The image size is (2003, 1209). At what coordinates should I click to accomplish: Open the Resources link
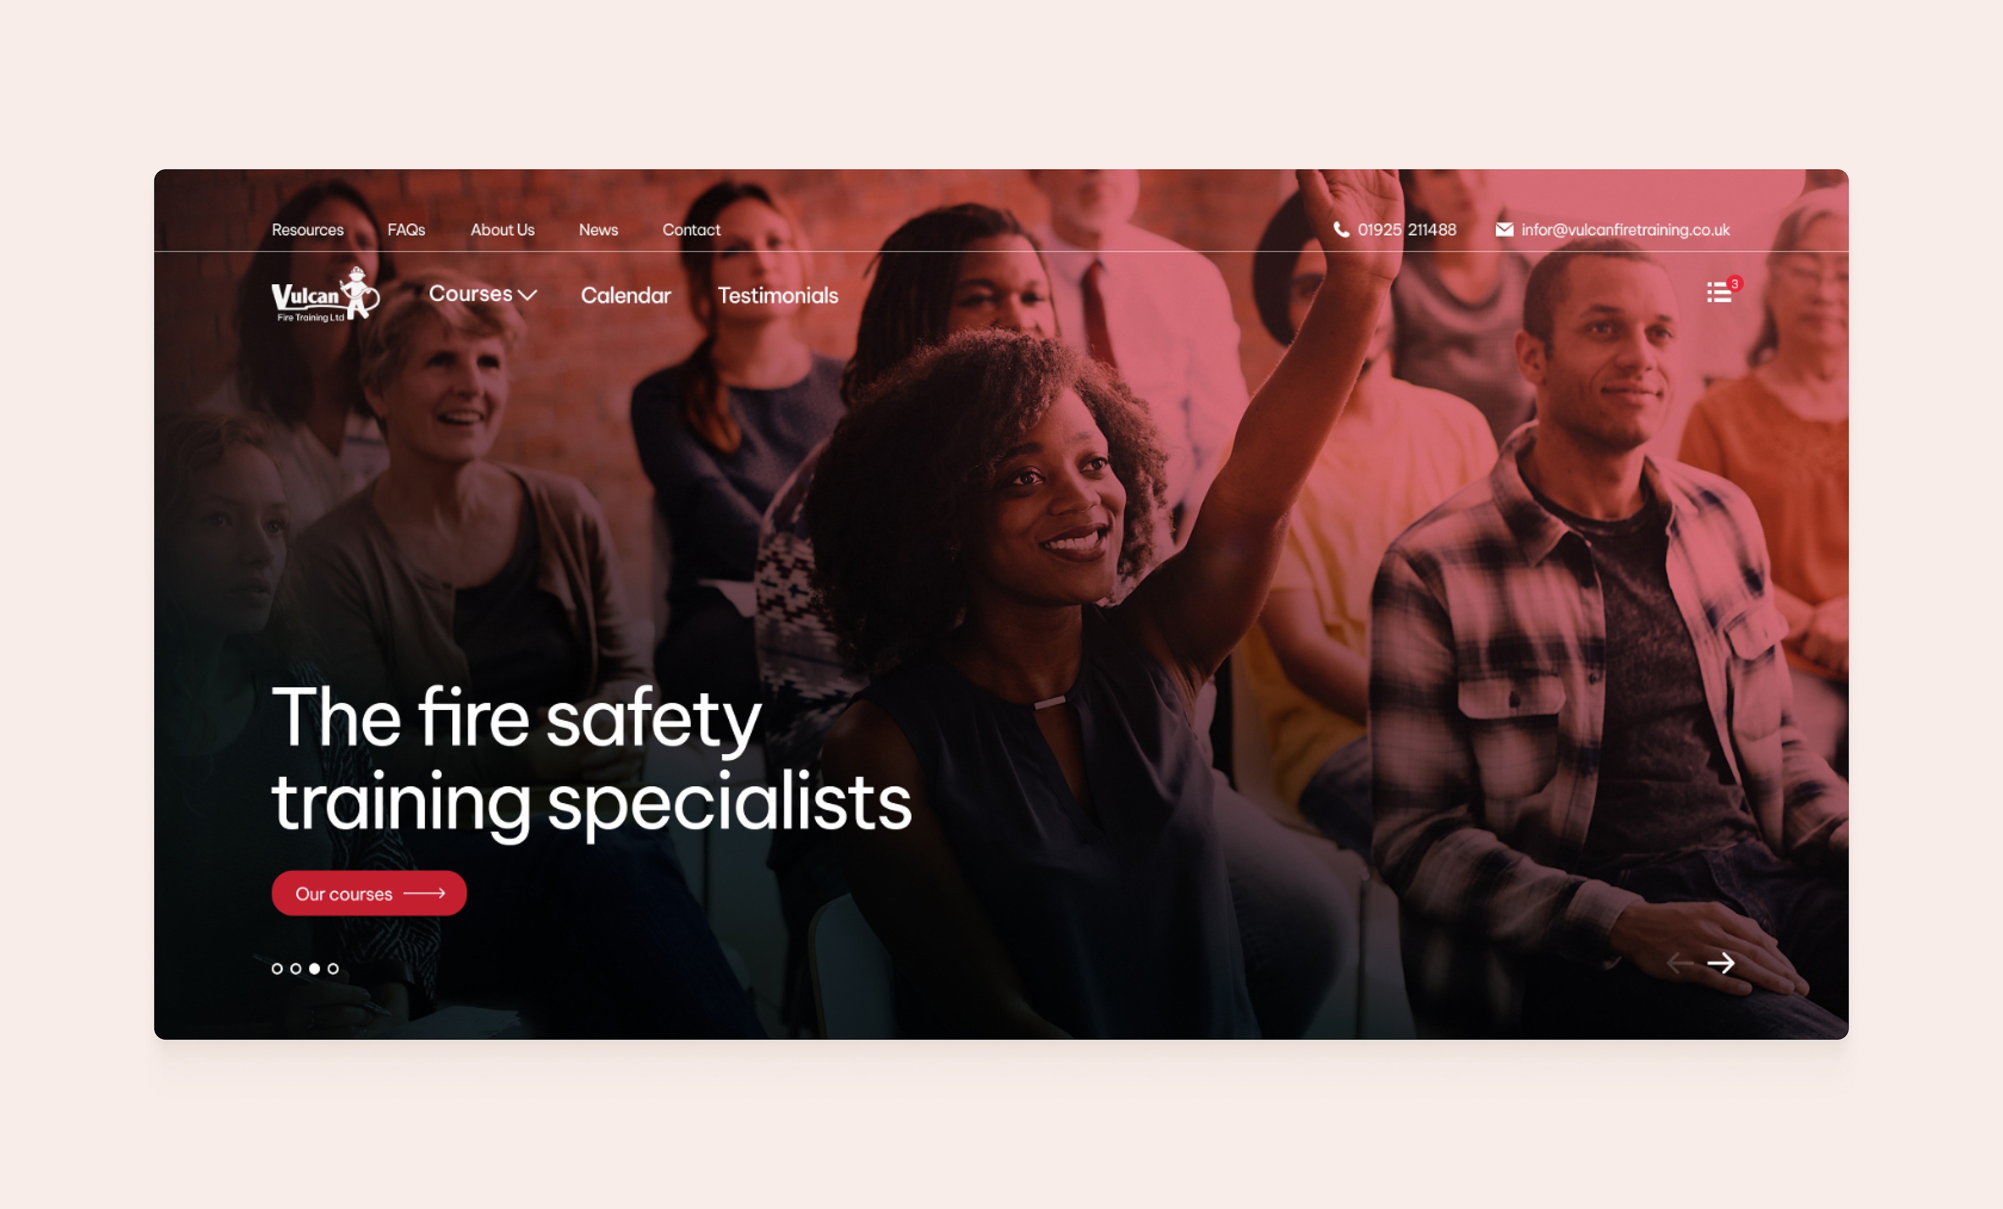pos(307,230)
